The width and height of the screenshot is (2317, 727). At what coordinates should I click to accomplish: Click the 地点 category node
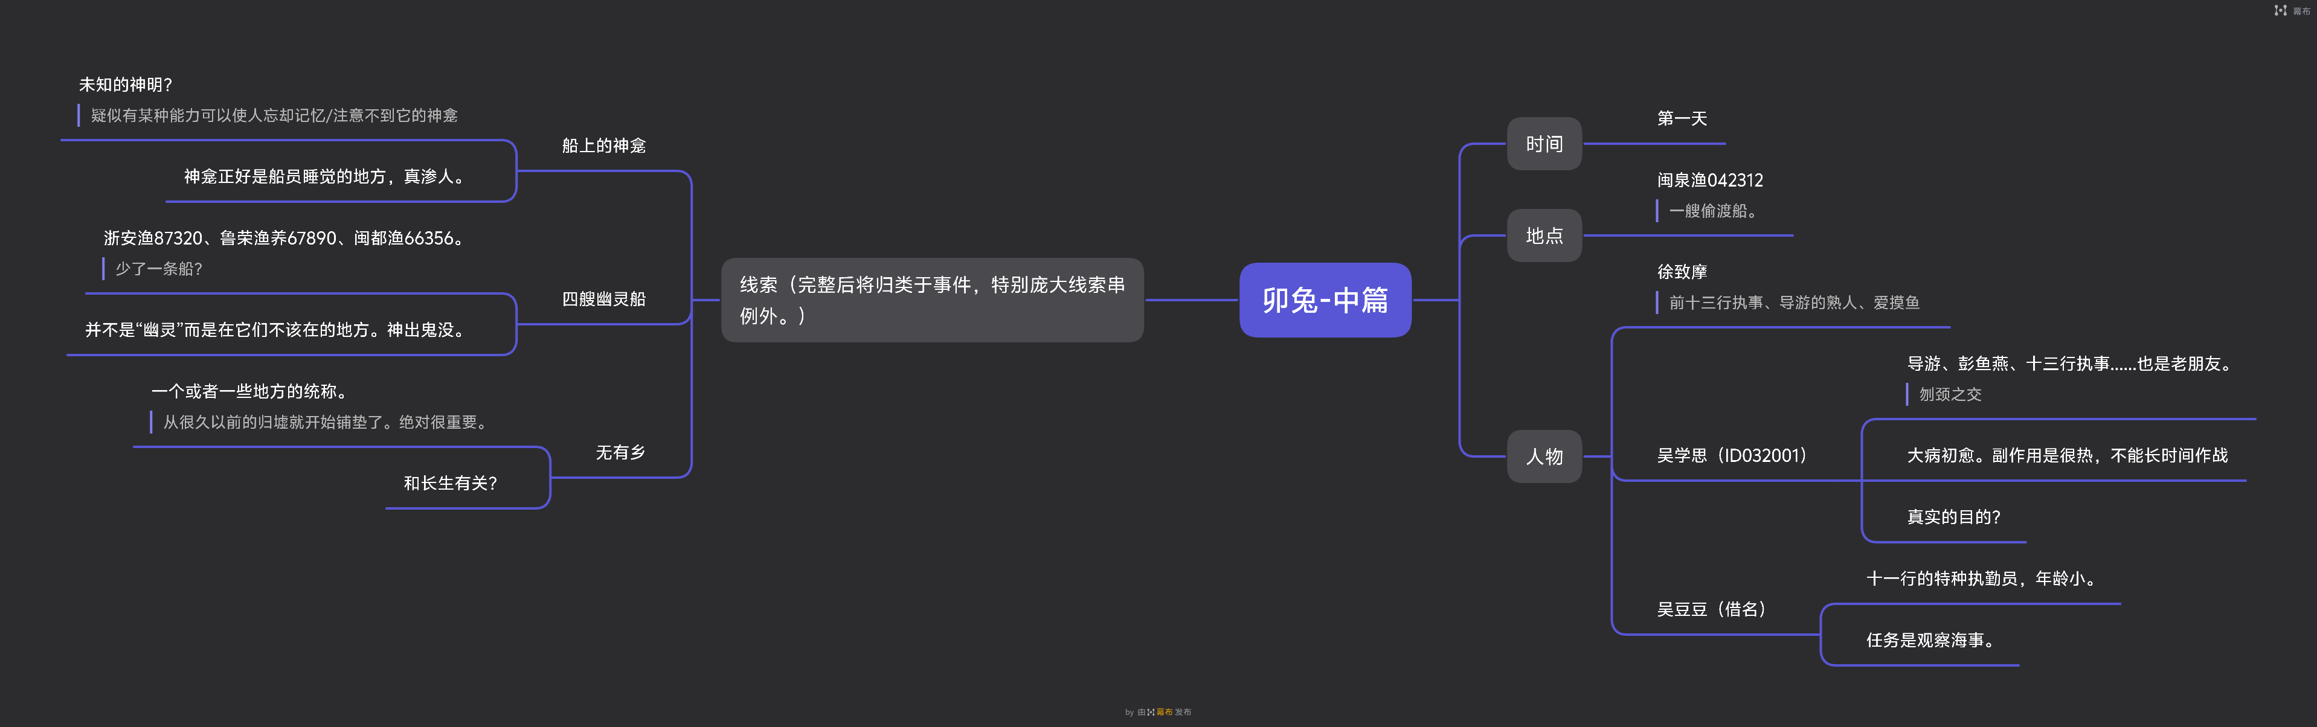[1543, 235]
